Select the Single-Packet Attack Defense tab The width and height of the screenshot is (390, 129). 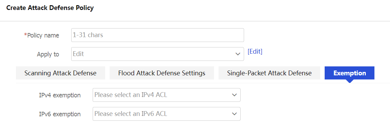269,73
